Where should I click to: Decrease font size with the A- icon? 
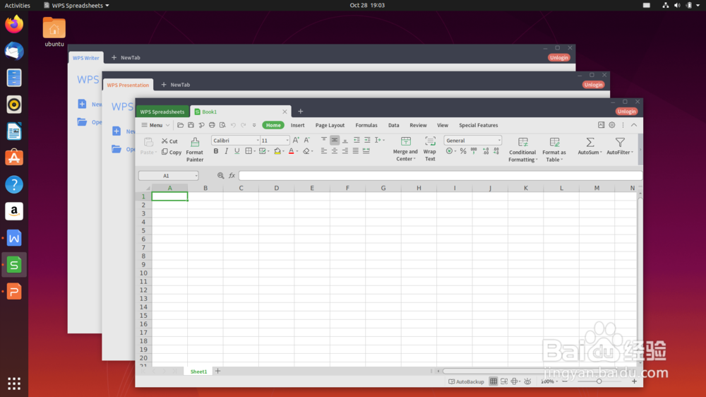point(306,140)
